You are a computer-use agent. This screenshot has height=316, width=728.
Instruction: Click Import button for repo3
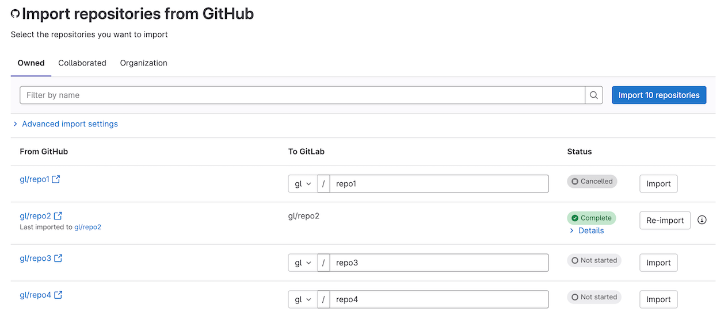pyautogui.click(x=658, y=263)
